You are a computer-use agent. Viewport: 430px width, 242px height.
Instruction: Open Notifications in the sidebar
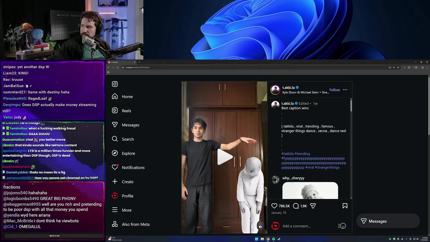(x=128, y=167)
